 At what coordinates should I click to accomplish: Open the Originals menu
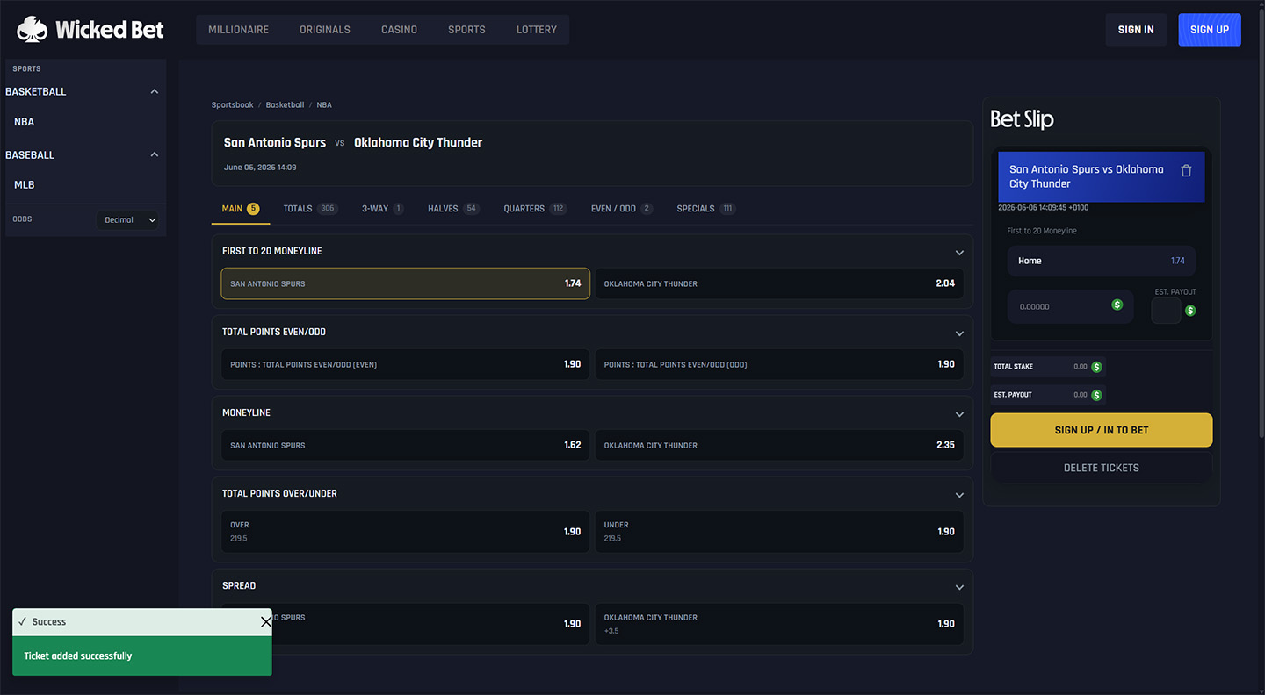(x=325, y=30)
